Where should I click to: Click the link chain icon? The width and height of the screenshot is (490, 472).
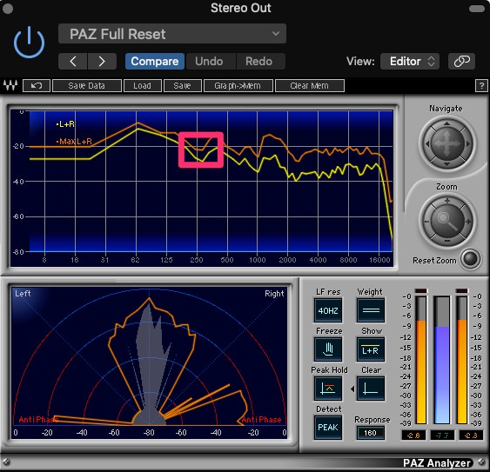coord(461,61)
